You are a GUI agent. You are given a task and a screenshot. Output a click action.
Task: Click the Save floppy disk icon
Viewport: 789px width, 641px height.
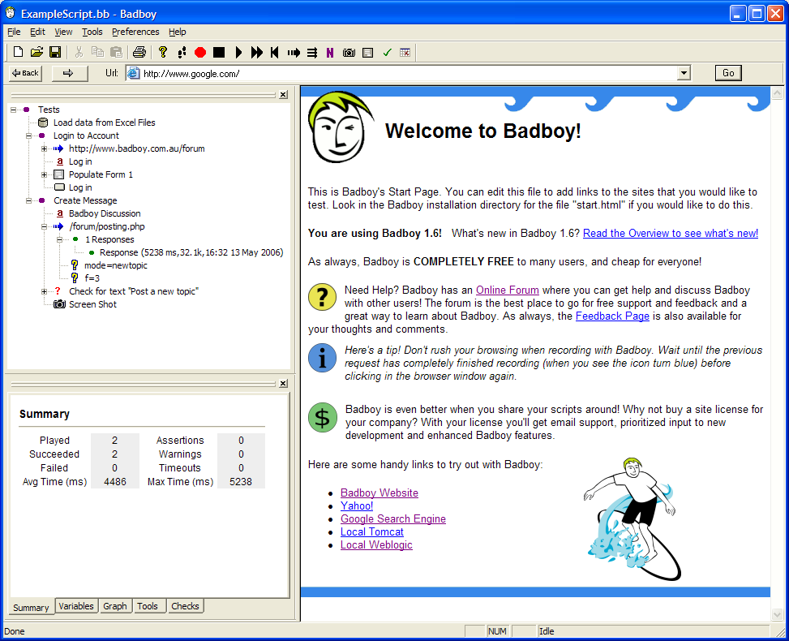pyautogui.click(x=55, y=52)
